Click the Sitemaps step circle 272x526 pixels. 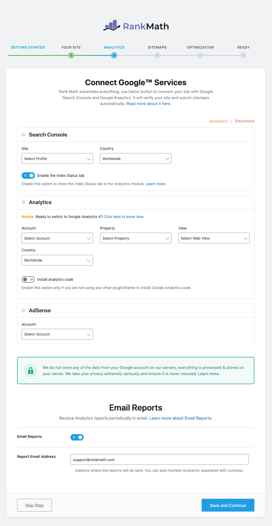pyautogui.click(x=157, y=55)
